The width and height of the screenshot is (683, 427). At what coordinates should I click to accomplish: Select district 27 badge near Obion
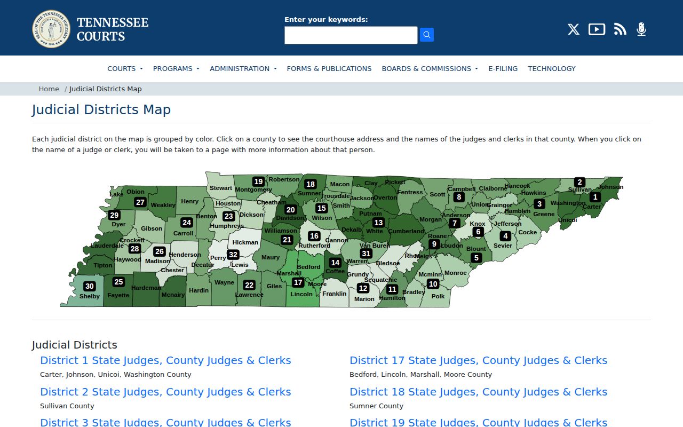(x=140, y=202)
